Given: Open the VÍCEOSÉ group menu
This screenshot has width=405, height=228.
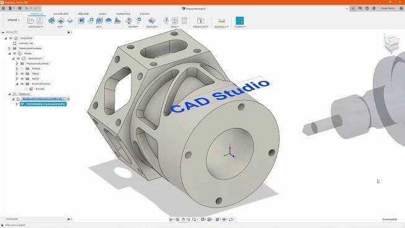Looking at the screenshot, I should click(152, 27).
